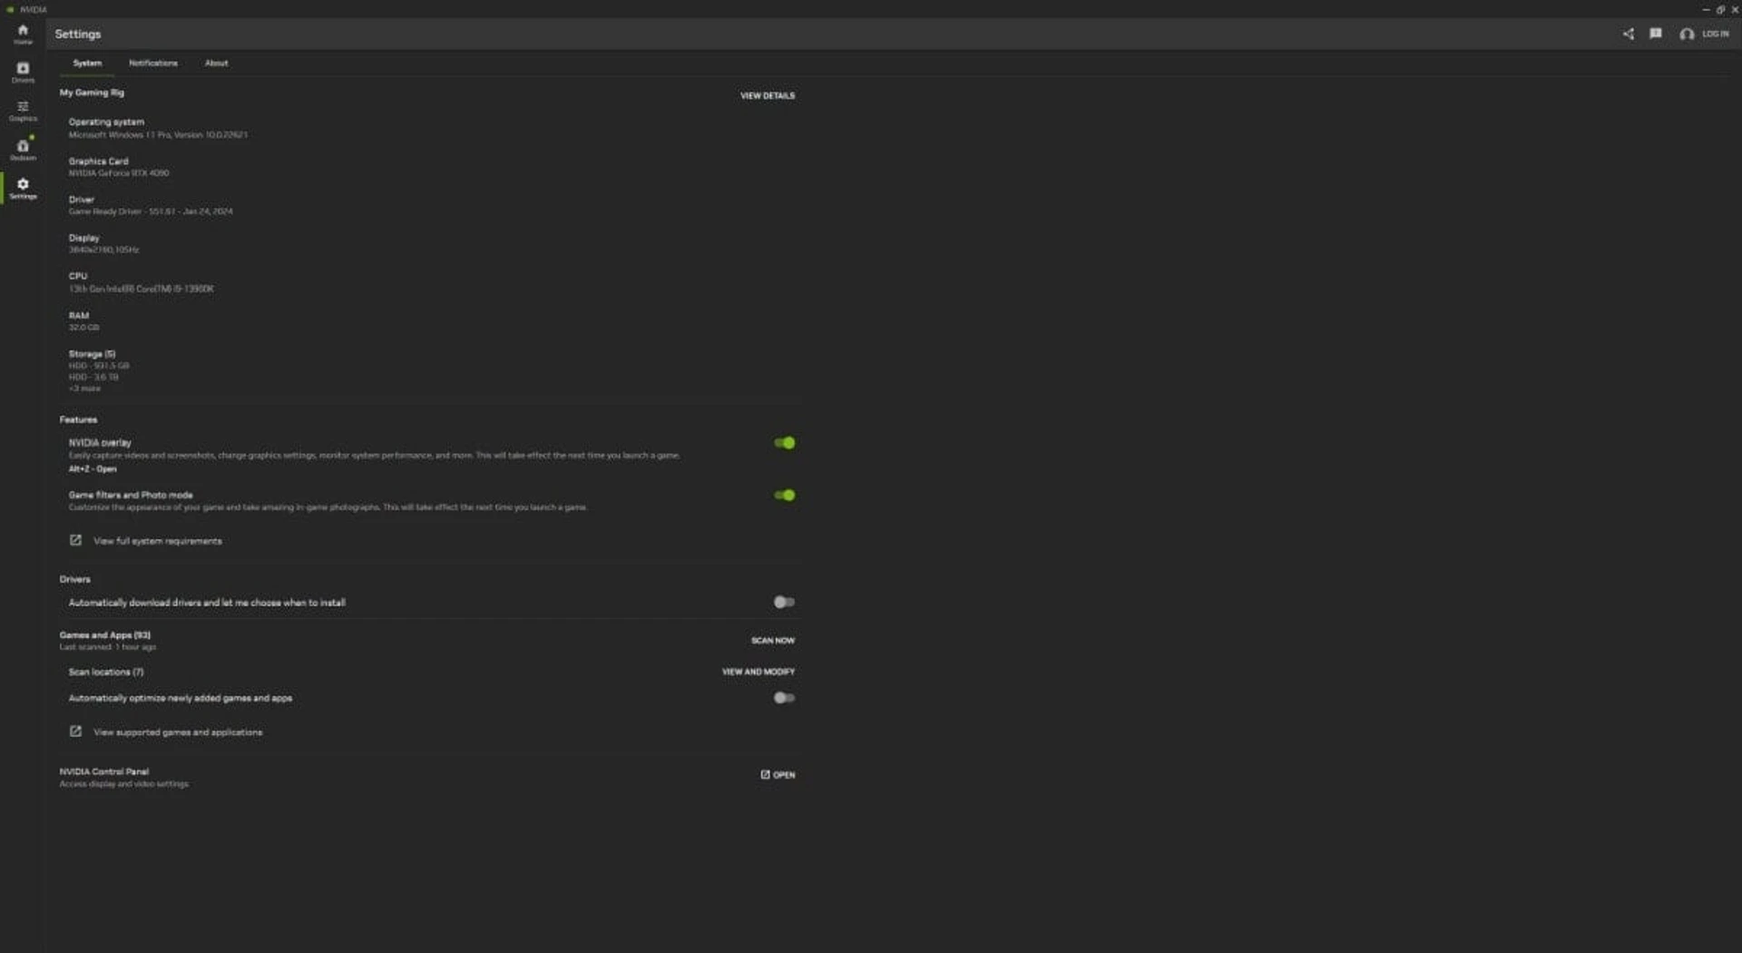Go to the Drivers section in the sidebar

click(x=23, y=73)
